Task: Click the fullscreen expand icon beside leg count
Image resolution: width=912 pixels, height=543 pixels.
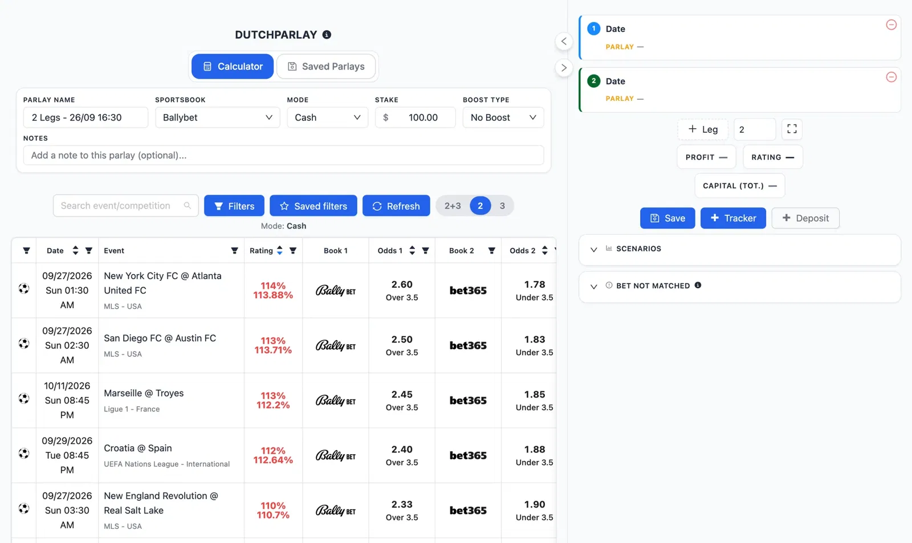Action: 792,129
